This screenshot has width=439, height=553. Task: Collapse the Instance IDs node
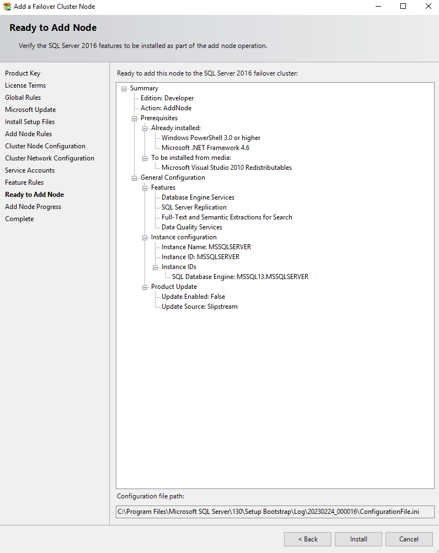(156, 267)
